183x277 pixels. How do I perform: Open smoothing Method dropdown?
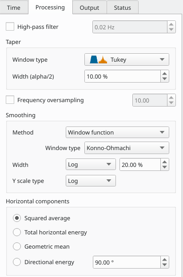pos(117,132)
